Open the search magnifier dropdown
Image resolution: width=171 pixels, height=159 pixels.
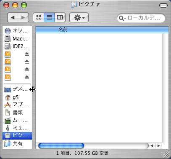[x=122, y=18]
